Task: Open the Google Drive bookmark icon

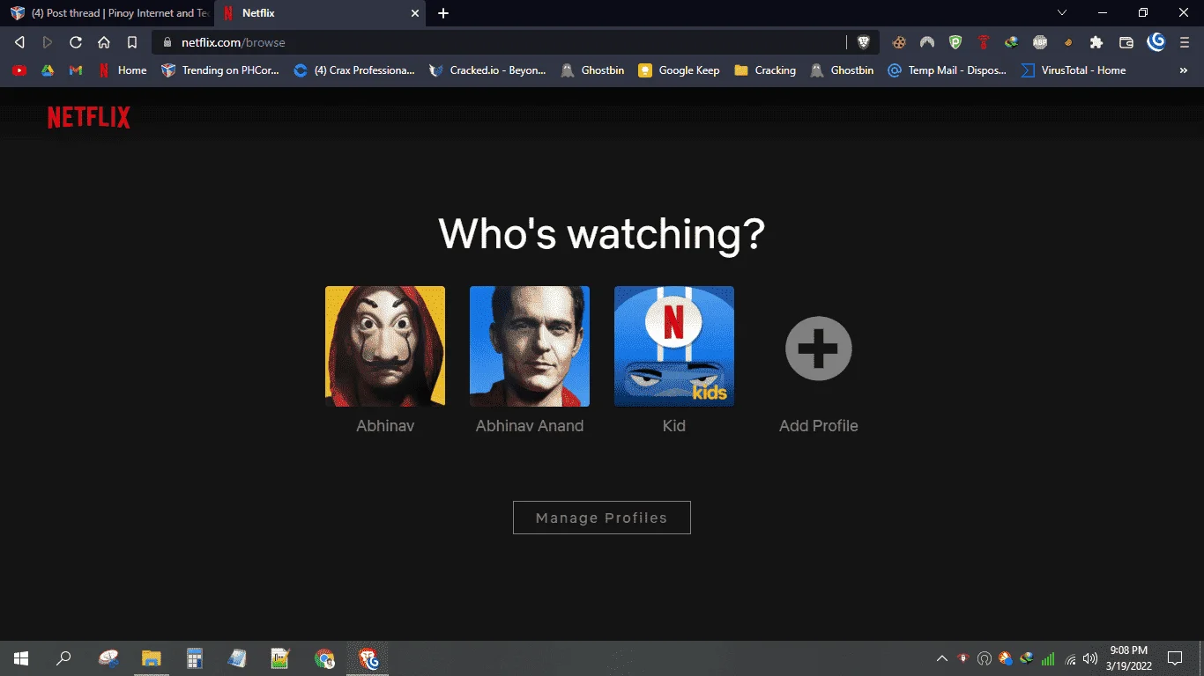Action: 48,70
